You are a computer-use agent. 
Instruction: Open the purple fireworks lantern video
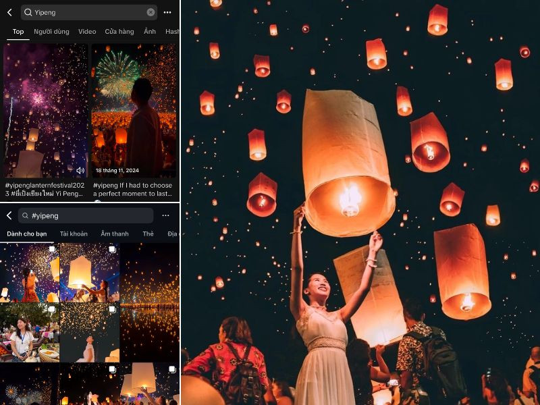(x=45, y=111)
